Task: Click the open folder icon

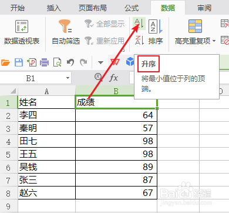Action: tap(5, 62)
